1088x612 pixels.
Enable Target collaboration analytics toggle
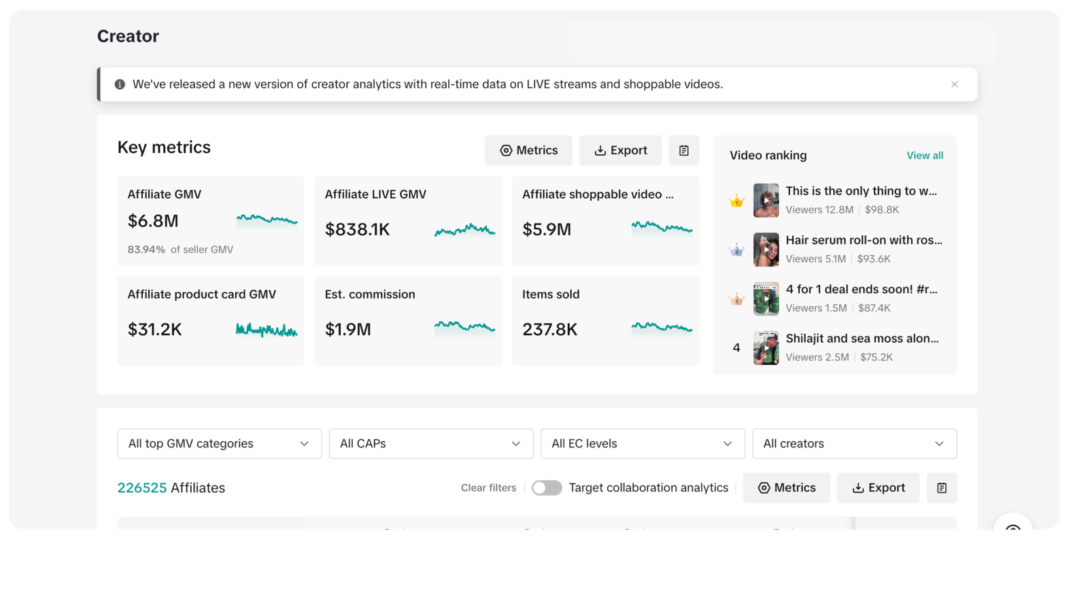tap(547, 488)
